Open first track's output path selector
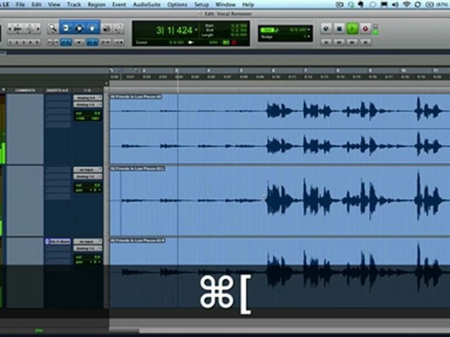 tap(88, 104)
